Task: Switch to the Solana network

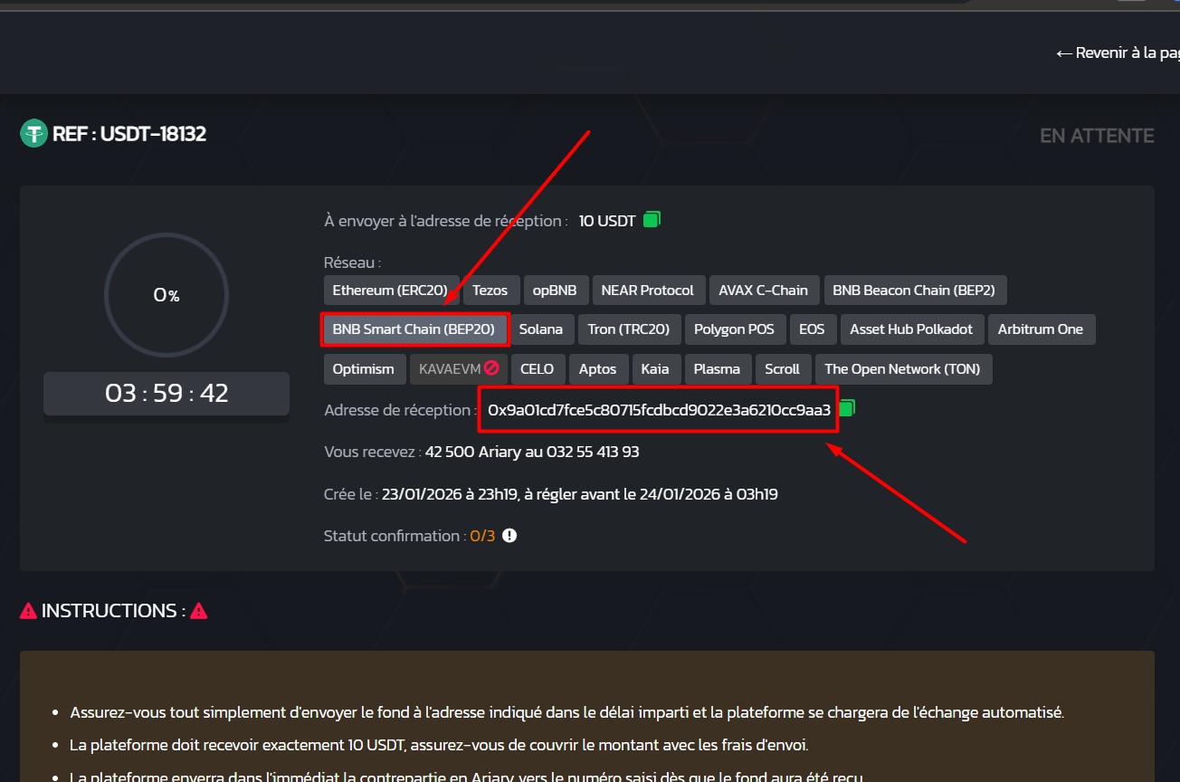Action: click(x=541, y=329)
